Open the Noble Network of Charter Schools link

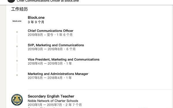[53, 101]
